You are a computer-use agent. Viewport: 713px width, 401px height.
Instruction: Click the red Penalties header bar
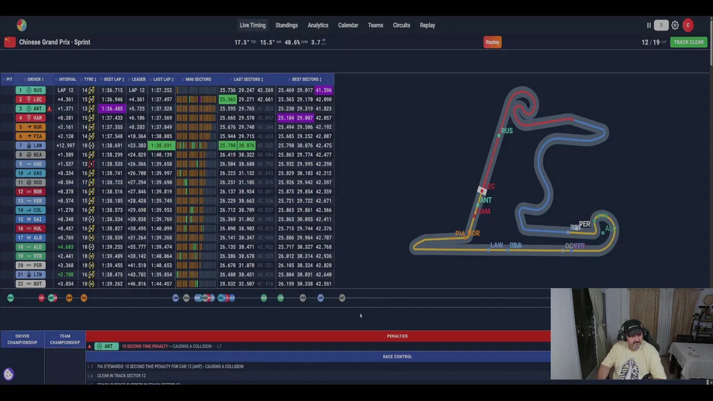[318, 336]
